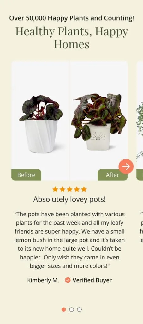Click the partially visible next review image

click(140, 121)
